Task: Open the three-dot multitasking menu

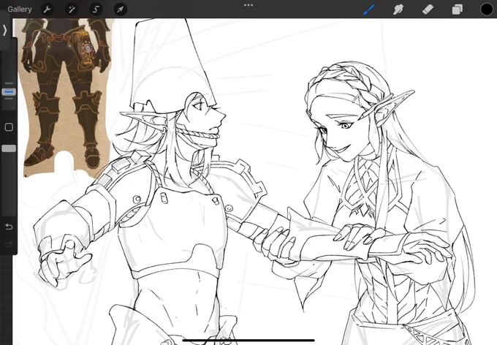Action: coord(248,5)
